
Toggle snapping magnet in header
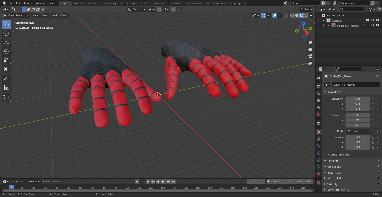(159, 10)
